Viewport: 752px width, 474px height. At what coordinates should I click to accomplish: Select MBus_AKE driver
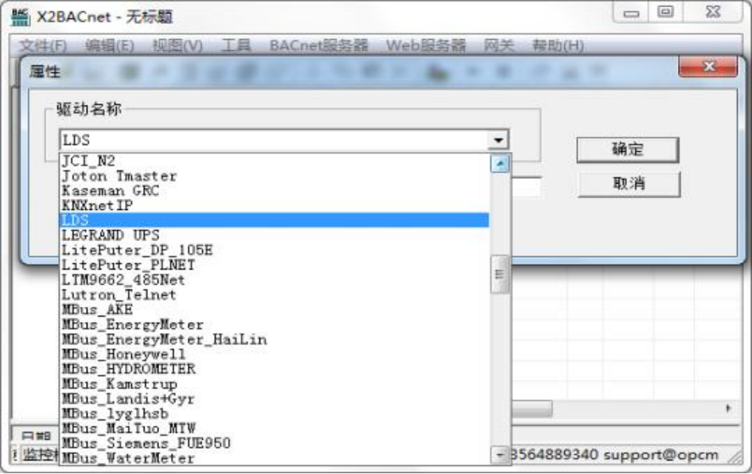click(275, 309)
